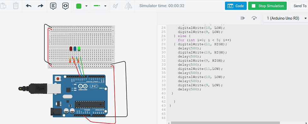
Task: Click the debugger pause/step icon
Action: coord(243,18)
